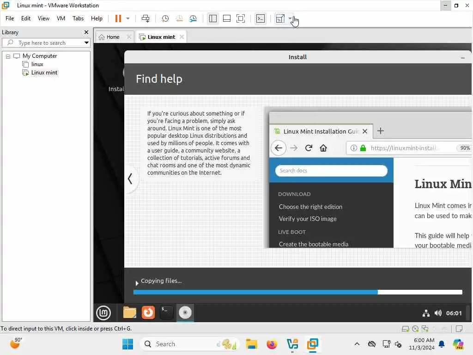This screenshot has height=355, width=473.
Task: Click the message log status bar icon
Action: tap(459, 329)
